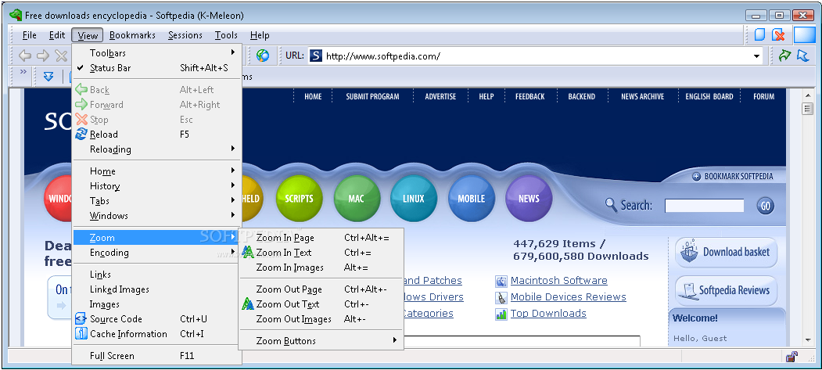822x370 pixels.
Task: Click the teal Linux category ball
Action: [414, 199]
